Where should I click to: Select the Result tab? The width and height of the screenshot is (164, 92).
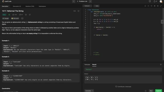pos(94,65)
